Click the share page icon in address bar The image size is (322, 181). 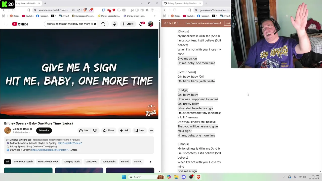coord(79,10)
